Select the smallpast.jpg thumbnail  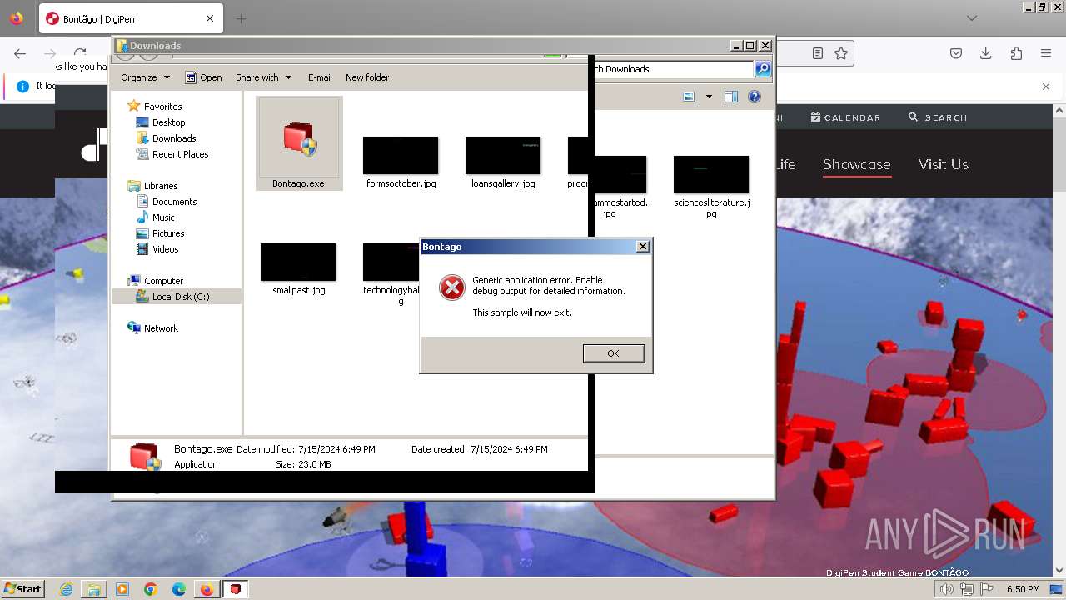(x=298, y=262)
